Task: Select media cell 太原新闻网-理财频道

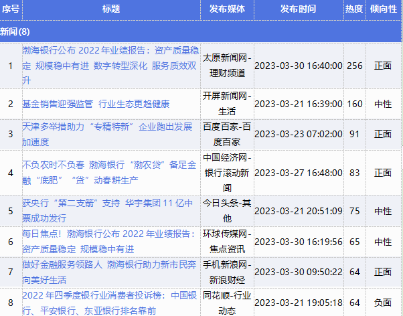Action: click(227, 66)
